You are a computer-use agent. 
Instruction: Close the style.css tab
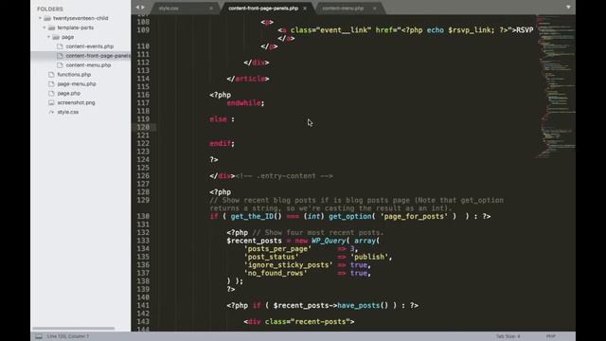(211, 9)
